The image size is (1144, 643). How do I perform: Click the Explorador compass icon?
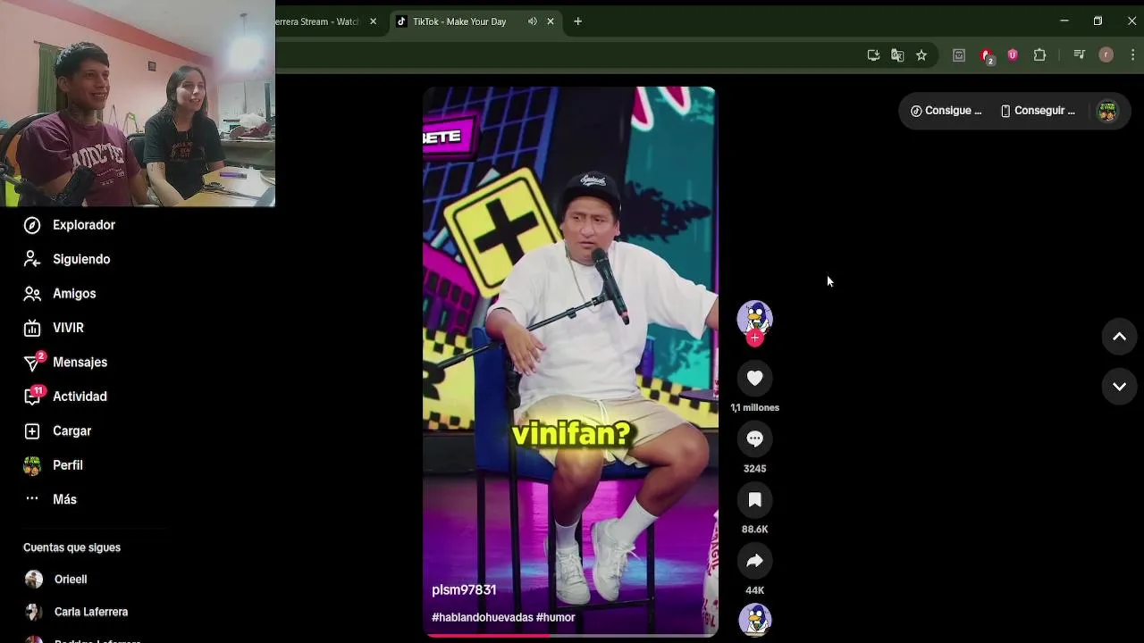32,225
